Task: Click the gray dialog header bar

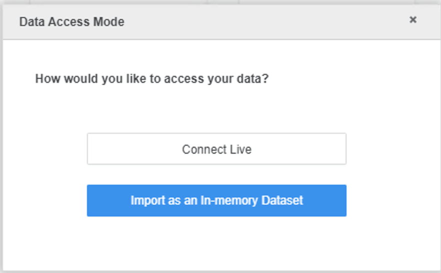Action: [222, 22]
